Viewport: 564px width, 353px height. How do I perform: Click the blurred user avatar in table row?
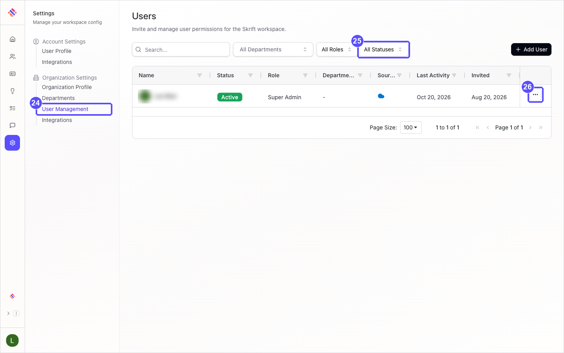(x=145, y=96)
